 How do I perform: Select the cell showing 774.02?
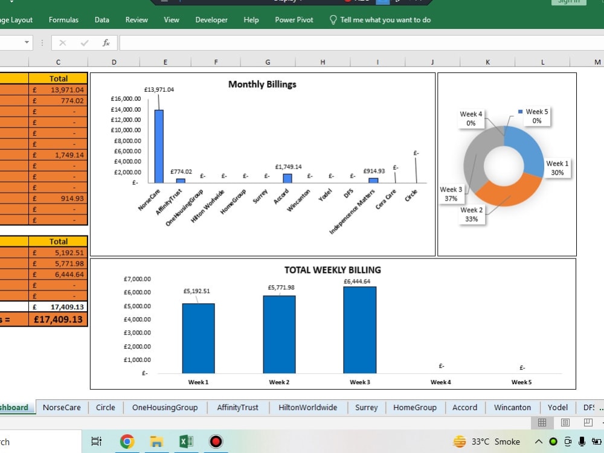tap(58, 100)
